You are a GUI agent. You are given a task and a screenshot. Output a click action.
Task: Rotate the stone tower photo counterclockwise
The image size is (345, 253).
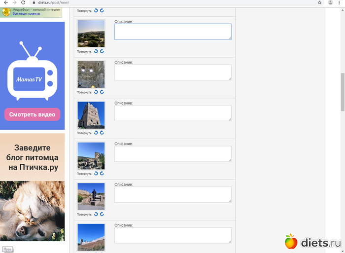click(x=96, y=133)
